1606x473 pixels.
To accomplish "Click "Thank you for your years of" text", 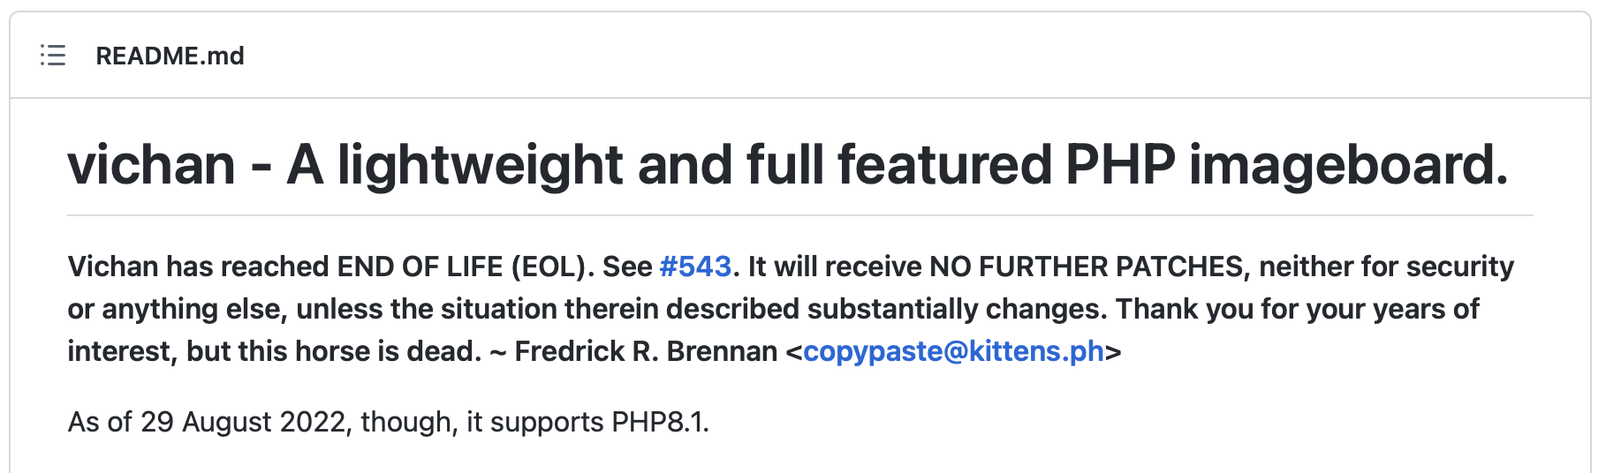I will [x=1296, y=309].
